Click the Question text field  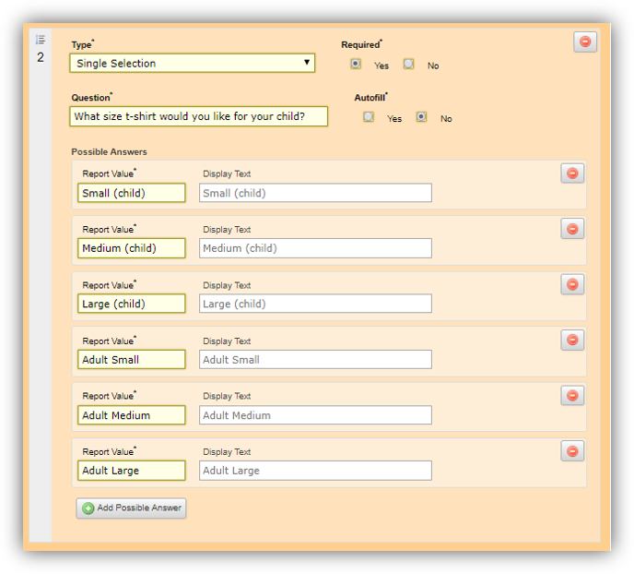198,116
